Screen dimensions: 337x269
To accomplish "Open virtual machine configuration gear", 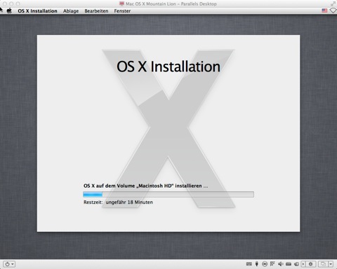I will (x=310, y=264).
